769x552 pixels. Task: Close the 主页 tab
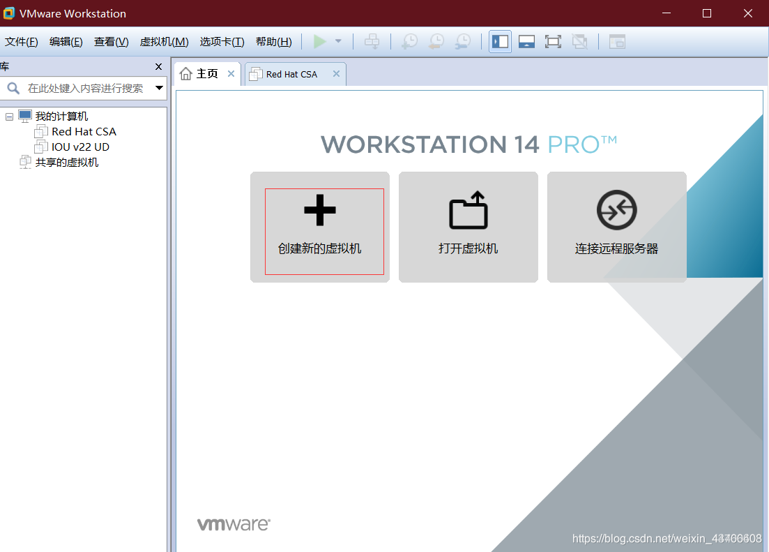tap(231, 74)
